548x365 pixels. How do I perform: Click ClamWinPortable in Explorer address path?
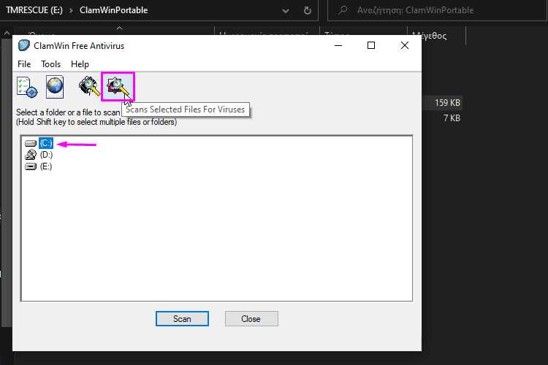pos(113,10)
